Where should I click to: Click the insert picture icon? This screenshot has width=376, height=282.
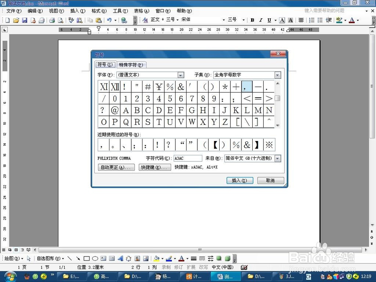[146, 258]
